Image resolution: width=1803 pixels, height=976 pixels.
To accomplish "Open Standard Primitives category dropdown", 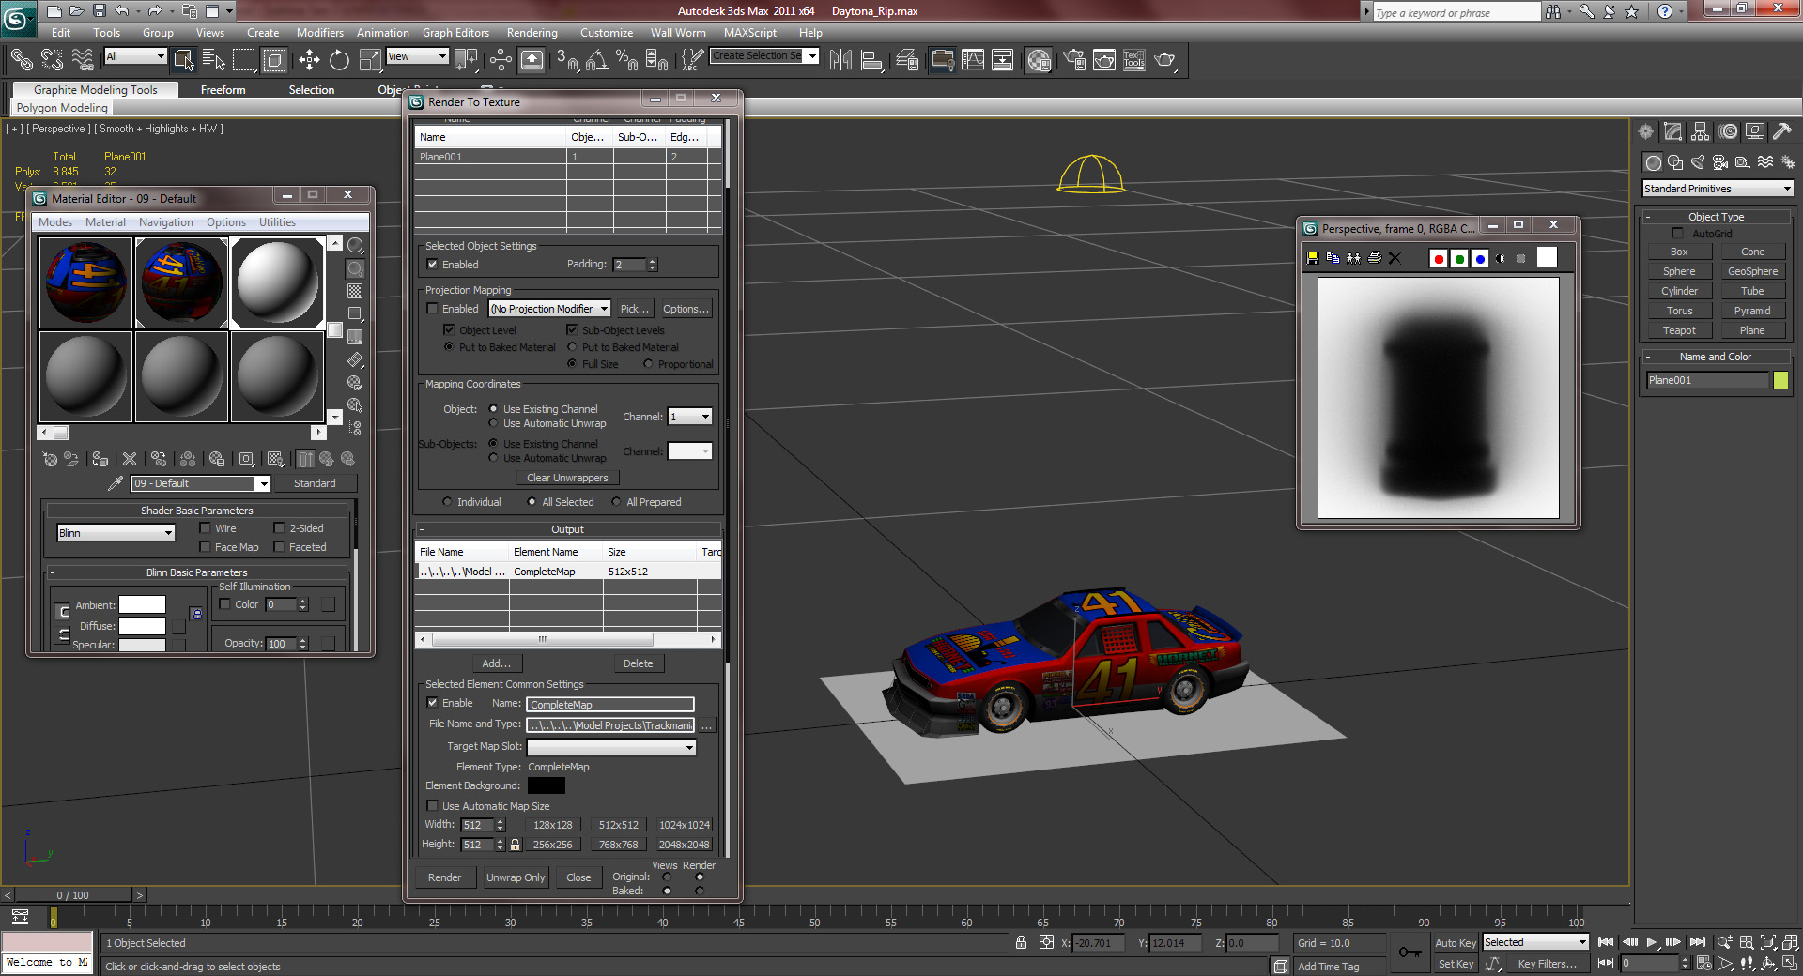I will (x=1718, y=189).
